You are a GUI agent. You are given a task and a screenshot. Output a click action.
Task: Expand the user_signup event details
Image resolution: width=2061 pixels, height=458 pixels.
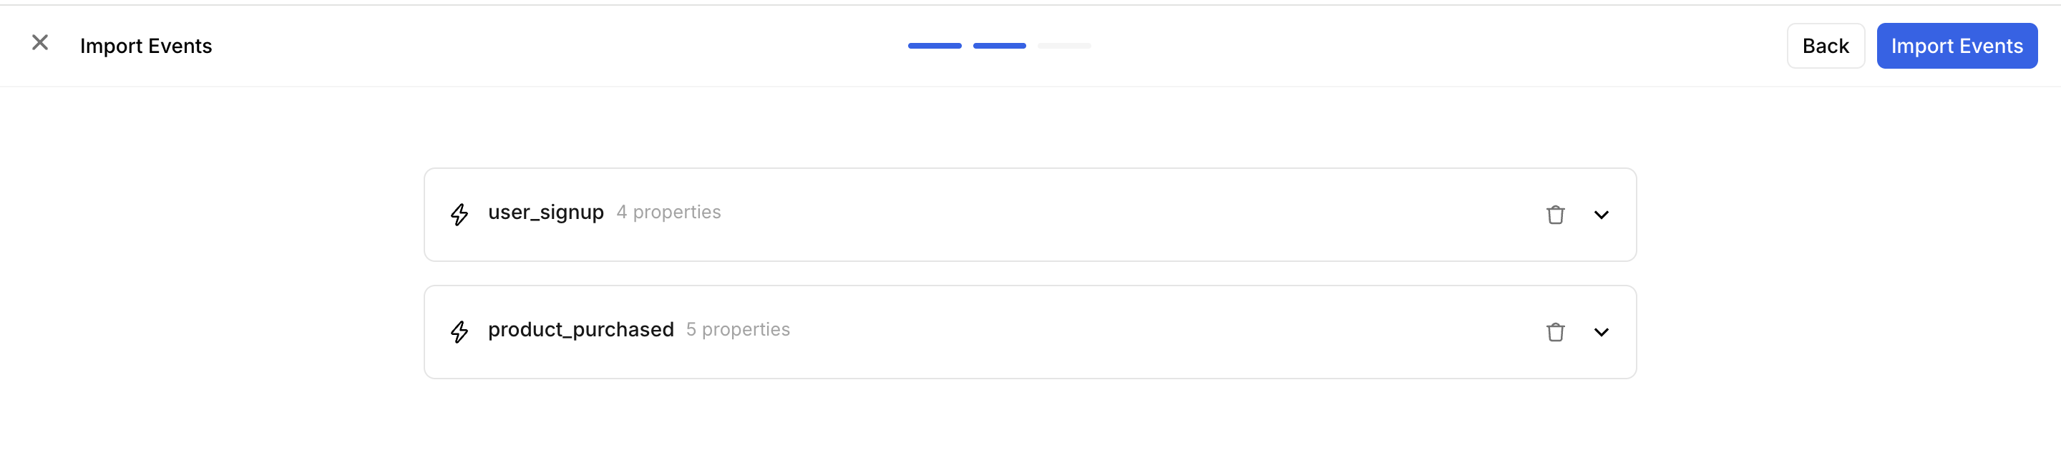(x=1600, y=215)
